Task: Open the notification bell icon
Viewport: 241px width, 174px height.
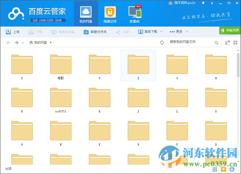Action: point(203,3)
